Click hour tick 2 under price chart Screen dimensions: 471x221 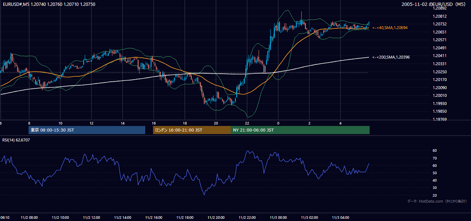pyautogui.click(x=309, y=123)
